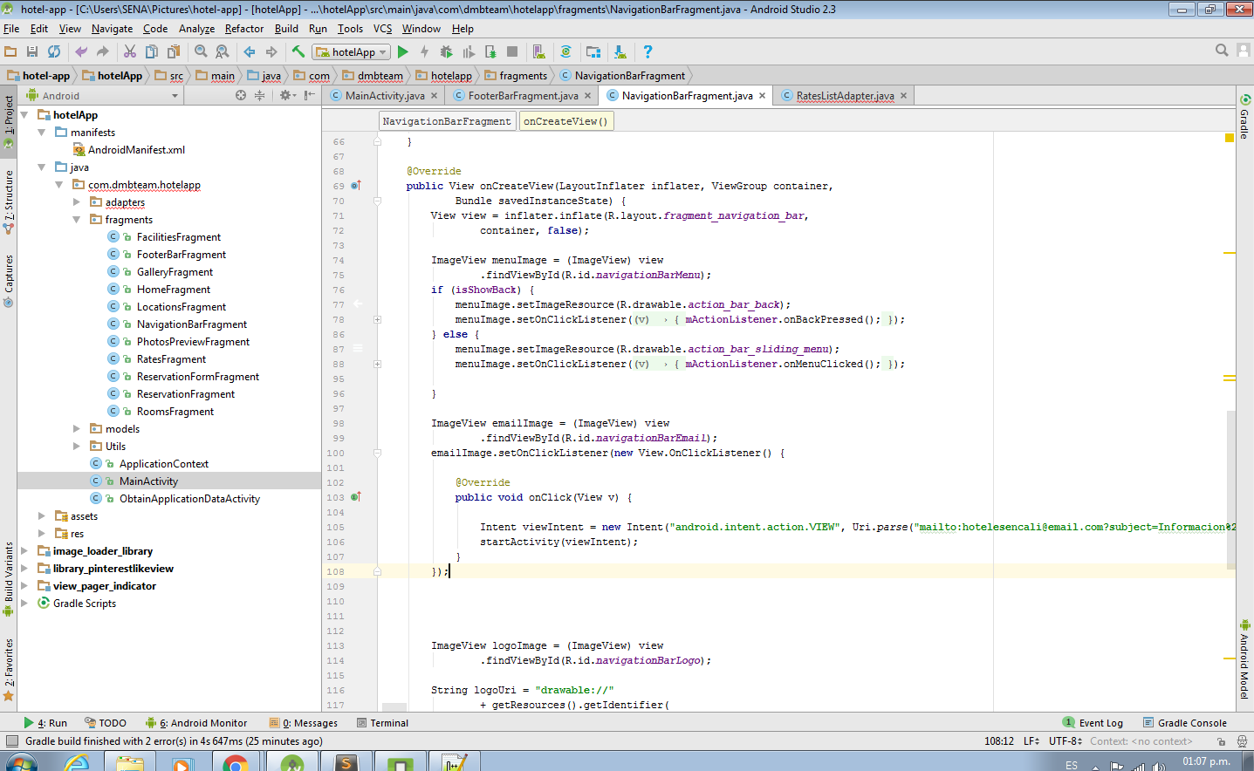Open the hotelApp run configuration dropdown
The image size is (1254, 771).
352,52
